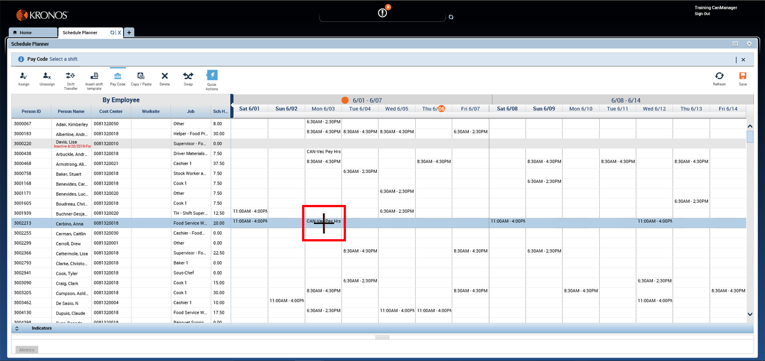Viewport: 765px width, 361px height.
Task: Click the vertical scrollbar down arrow
Action: [749, 314]
